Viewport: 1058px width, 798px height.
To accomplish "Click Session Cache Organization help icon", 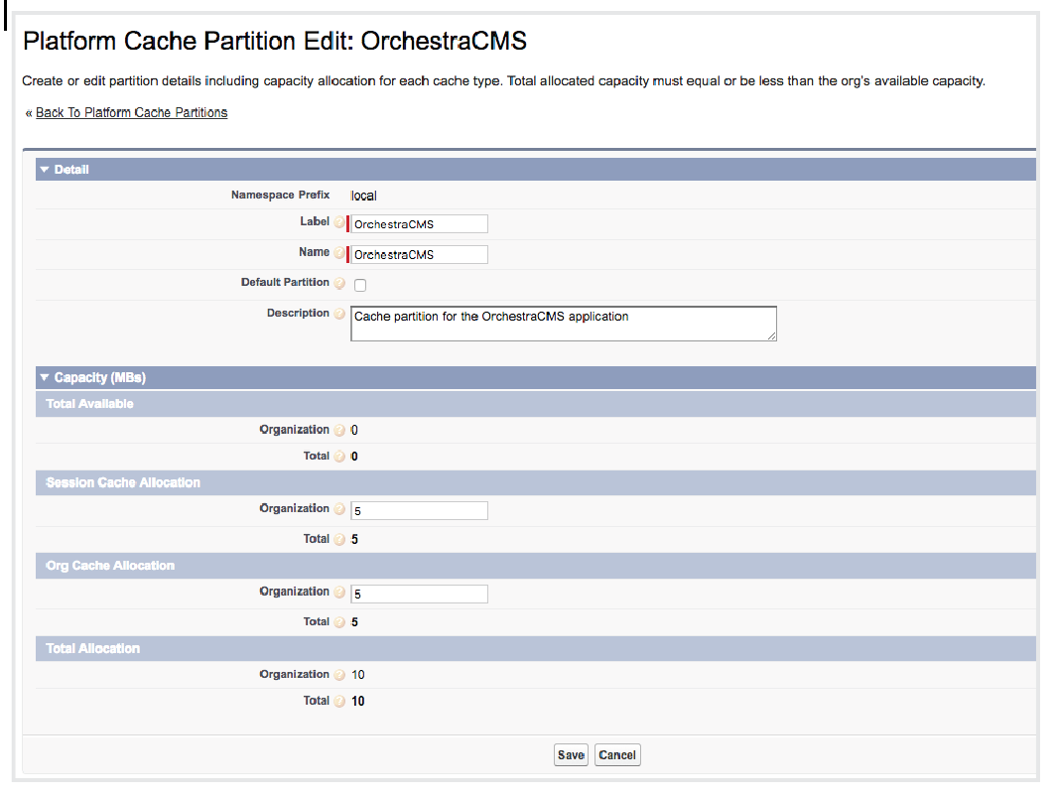I will [339, 509].
